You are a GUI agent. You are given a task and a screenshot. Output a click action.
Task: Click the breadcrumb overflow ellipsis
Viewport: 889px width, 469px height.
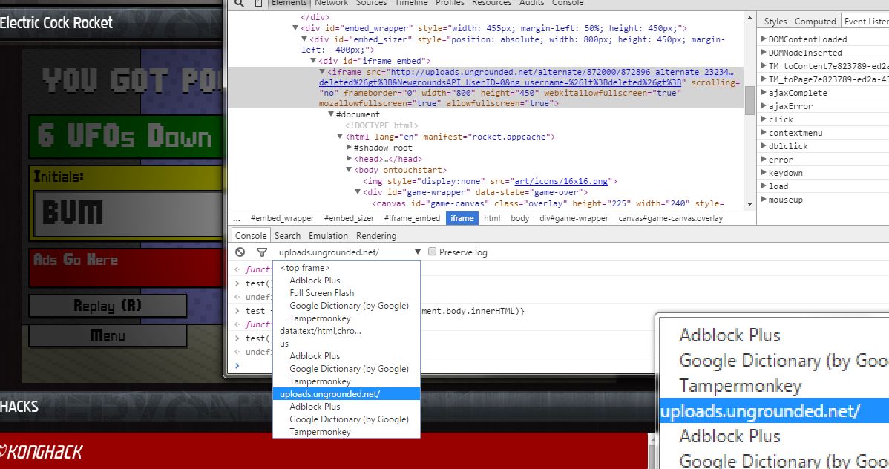pyautogui.click(x=237, y=218)
